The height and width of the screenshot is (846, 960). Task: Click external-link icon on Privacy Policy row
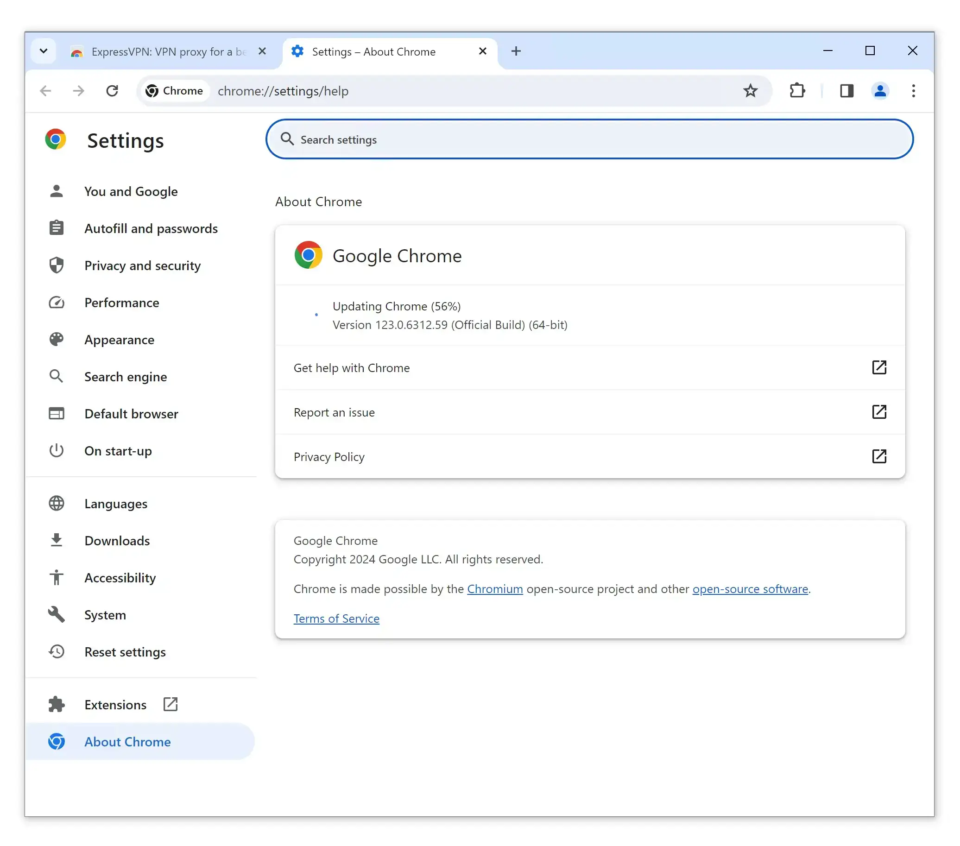pyautogui.click(x=879, y=456)
